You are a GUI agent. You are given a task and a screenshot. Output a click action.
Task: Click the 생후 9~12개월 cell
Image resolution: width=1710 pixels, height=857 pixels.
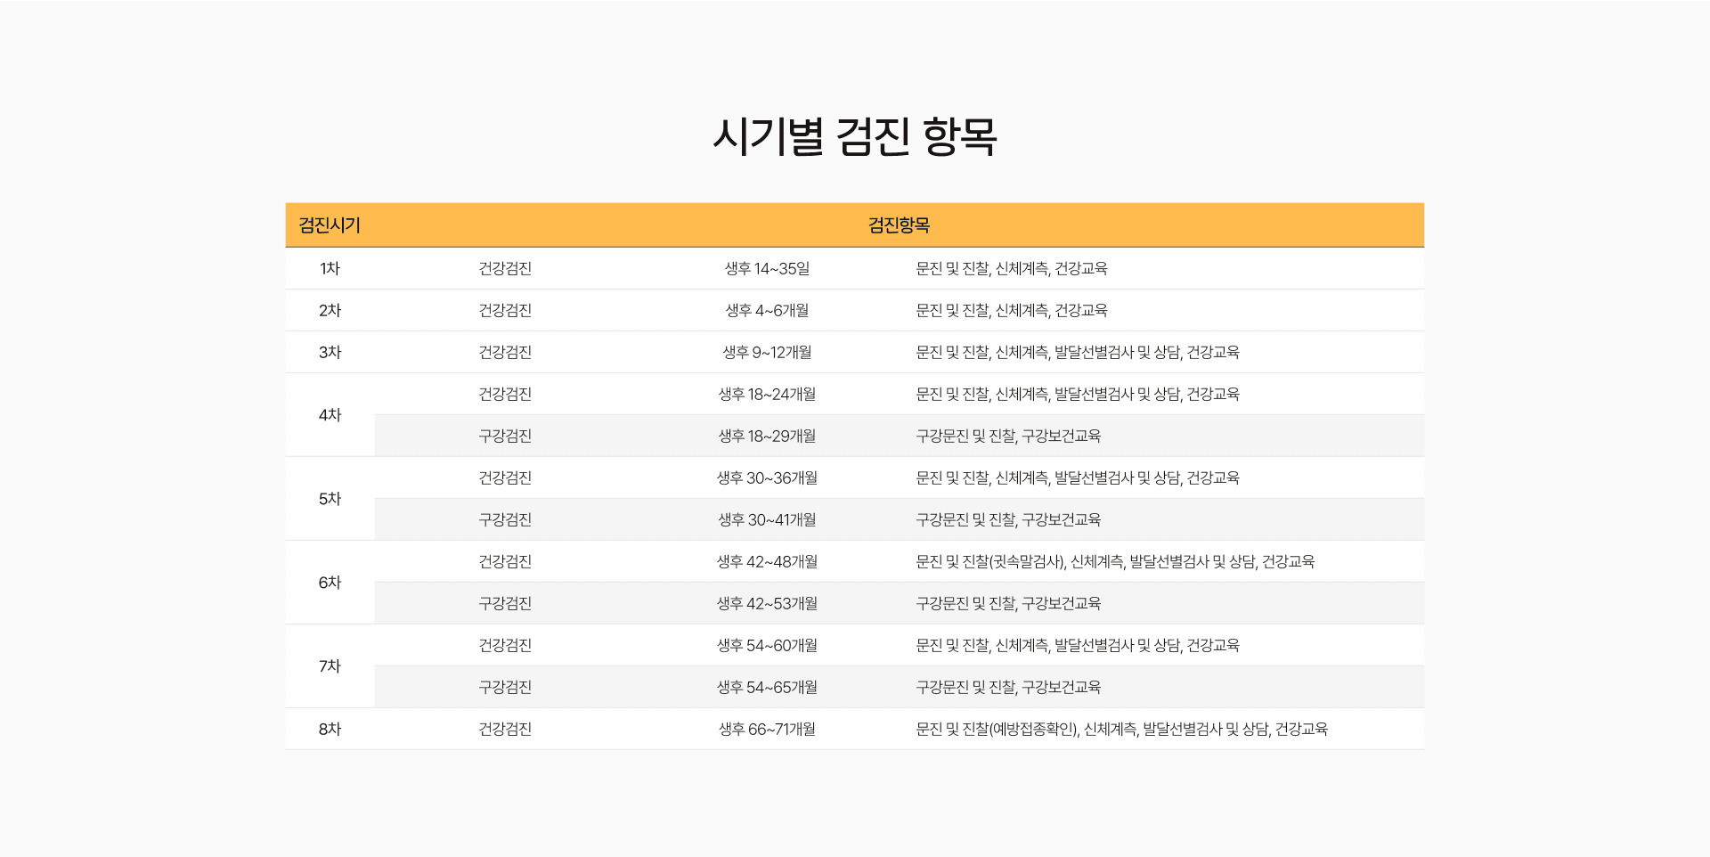[768, 352]
